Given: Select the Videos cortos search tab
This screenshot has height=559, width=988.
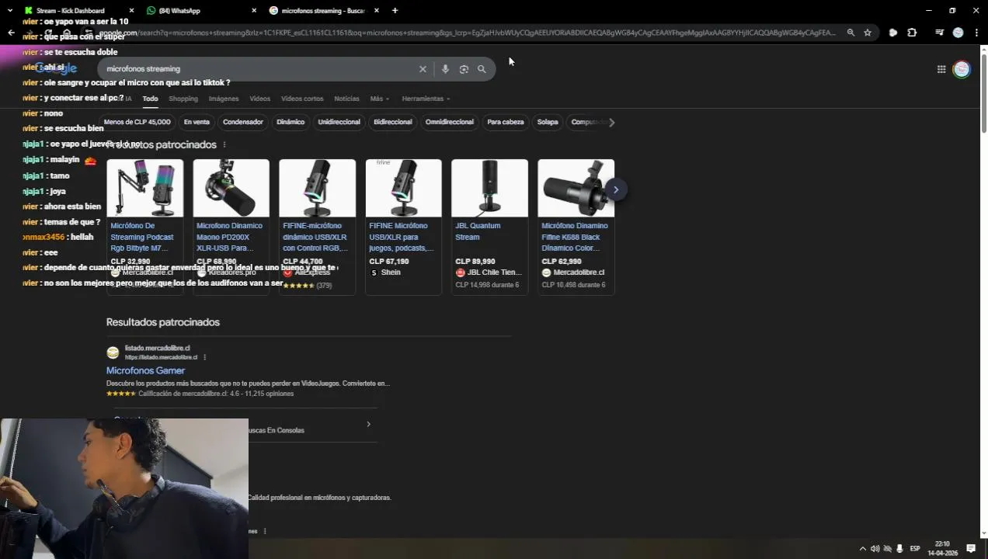Looking at the screenshot, I should pyautogui.click(x=302, y=99).
